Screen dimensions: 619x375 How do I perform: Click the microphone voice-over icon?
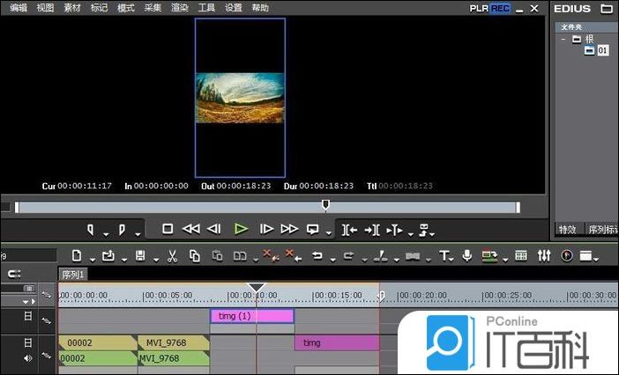click(x=466, y=255)
